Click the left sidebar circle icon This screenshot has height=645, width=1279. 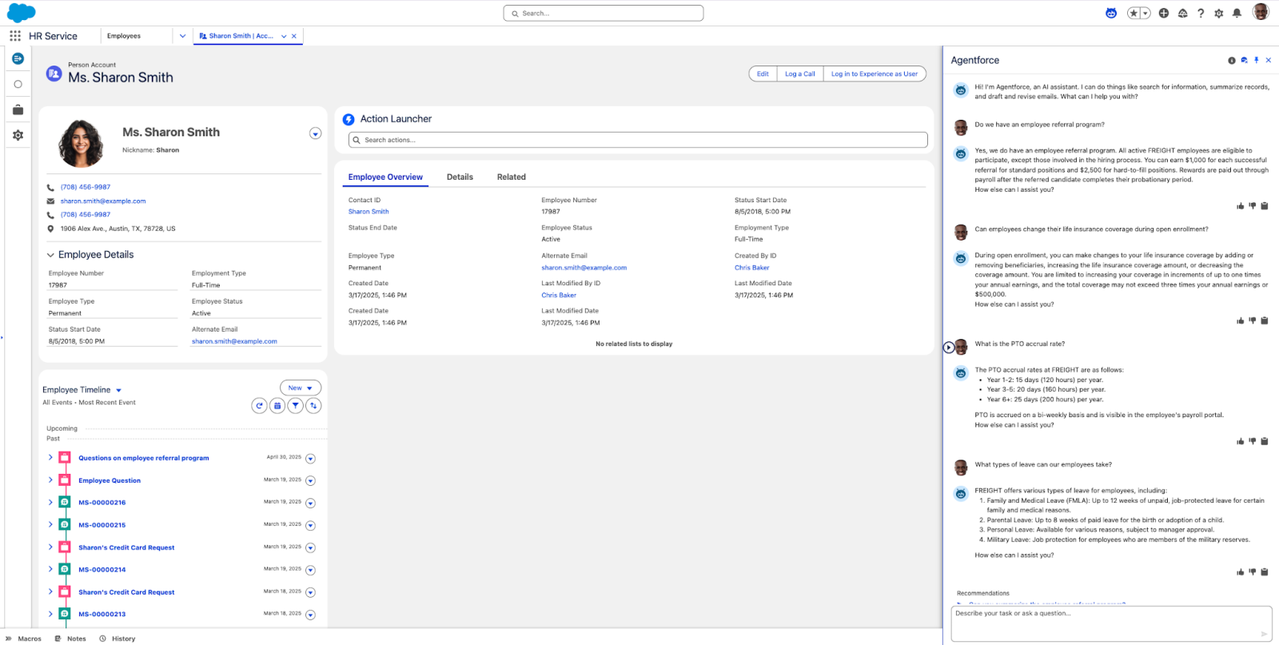[x=18, y=84]
